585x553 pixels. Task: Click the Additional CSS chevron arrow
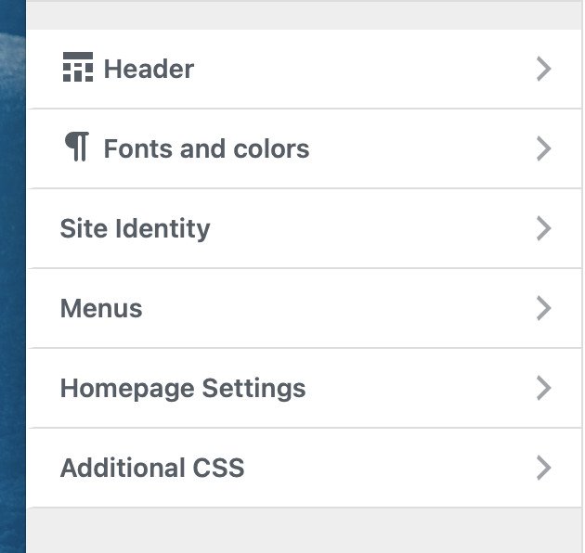[x=544, y=468]
